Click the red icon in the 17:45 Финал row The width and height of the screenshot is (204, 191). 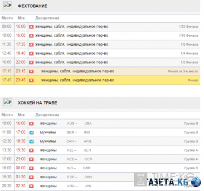coord(31,80)
